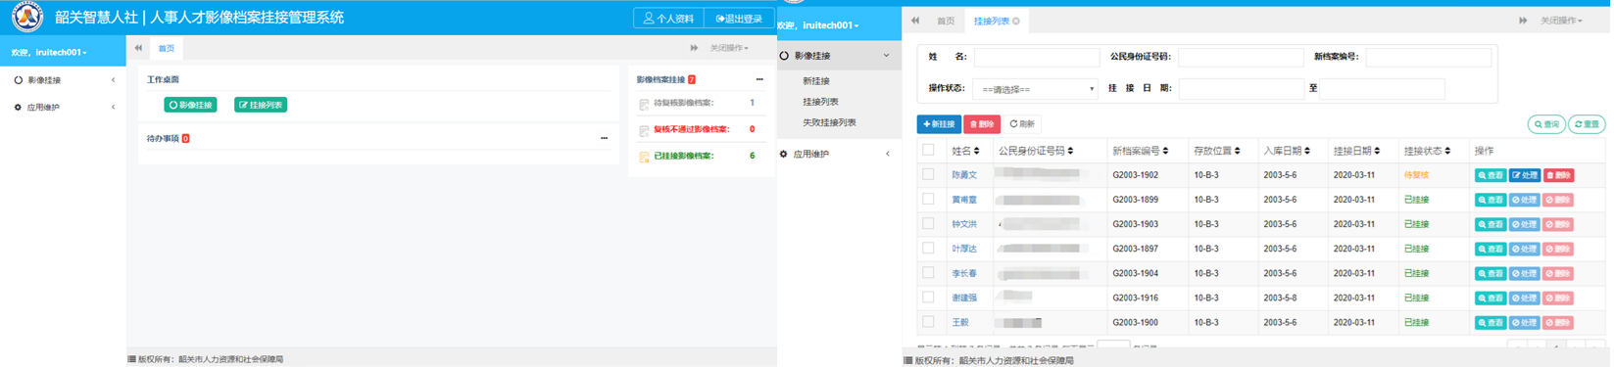Click the document icon next to 待复核影像档案
This screenshot has height=367, width=1614.
click(644, 104)
